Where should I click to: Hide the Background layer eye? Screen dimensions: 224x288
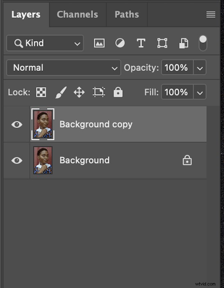pyautogui.click(x=17, y=160)
